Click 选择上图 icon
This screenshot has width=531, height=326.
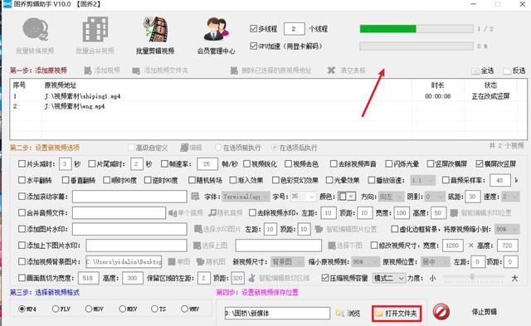point(197,246)
